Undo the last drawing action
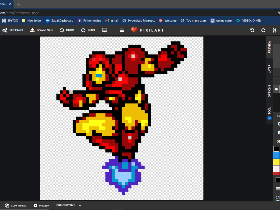The image size is (280, 210). pyautogui.click(x=67, y=30)
